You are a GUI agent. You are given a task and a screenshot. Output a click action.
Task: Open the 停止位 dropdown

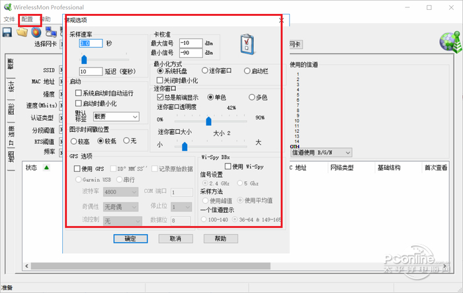pyautogui.click(x=181, y=207)
